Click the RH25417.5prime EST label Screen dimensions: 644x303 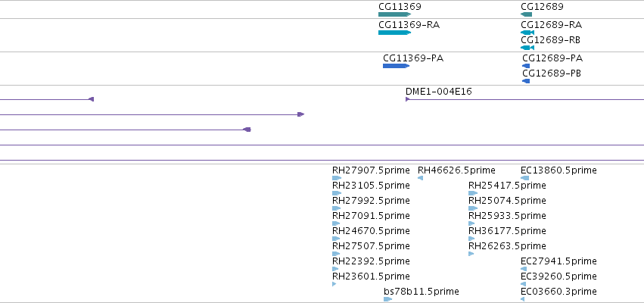click(x=507, y=186)
